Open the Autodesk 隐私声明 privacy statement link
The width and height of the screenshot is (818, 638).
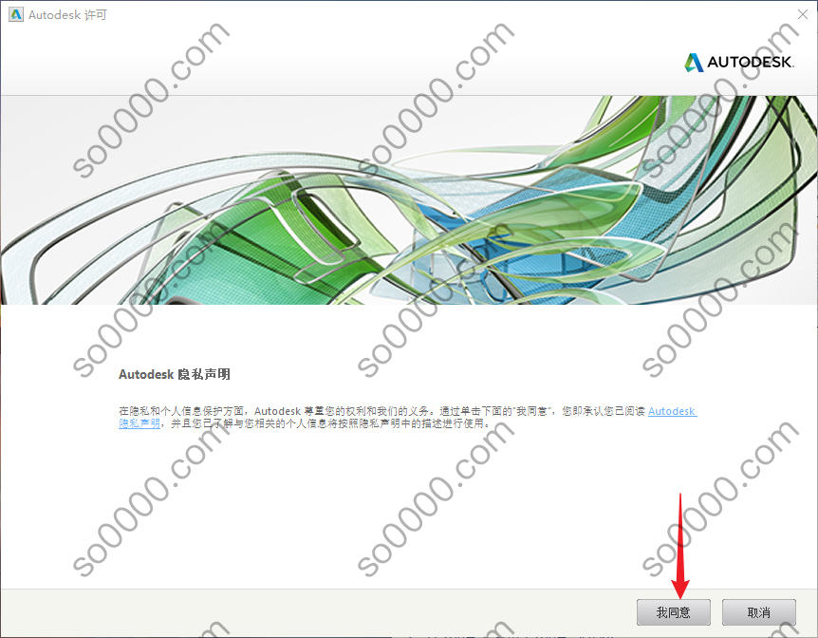pyautogui.click(x=672, y=411)
